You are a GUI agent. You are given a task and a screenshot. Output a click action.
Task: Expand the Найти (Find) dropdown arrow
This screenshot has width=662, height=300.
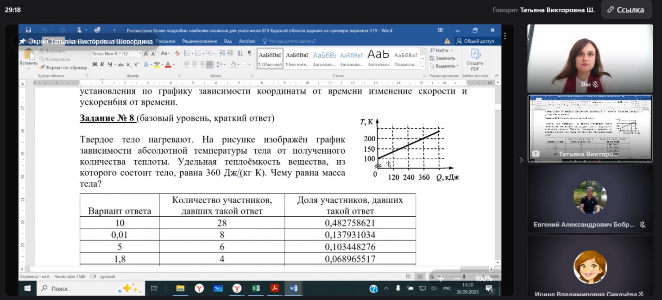[452, 50]
